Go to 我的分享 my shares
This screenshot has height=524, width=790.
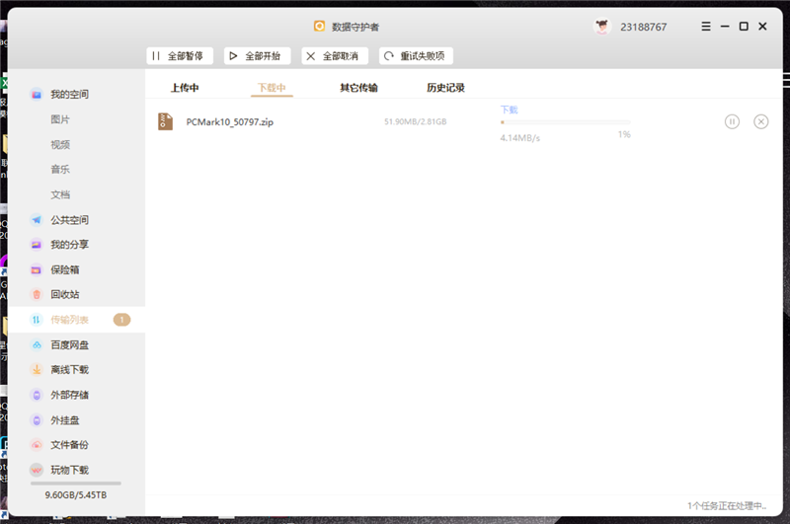(69, 245)
